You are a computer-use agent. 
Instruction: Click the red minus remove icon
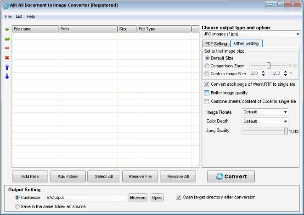(x=7, y=48)
